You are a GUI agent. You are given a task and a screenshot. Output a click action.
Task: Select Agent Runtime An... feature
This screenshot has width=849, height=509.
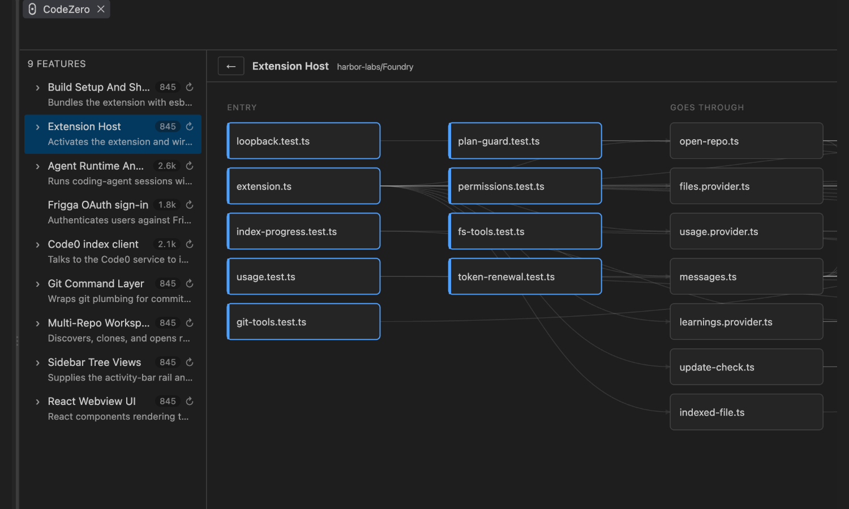[x=113, y=173]
